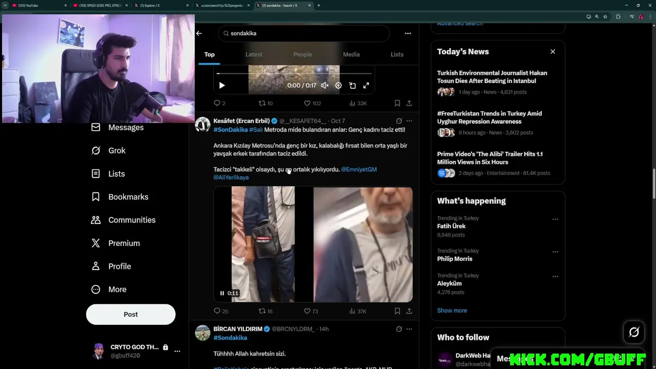Bookmark the post with 33K views
The height and width of the screenshot is (369, 656).
pyautogui.click(x=397, y=103)
